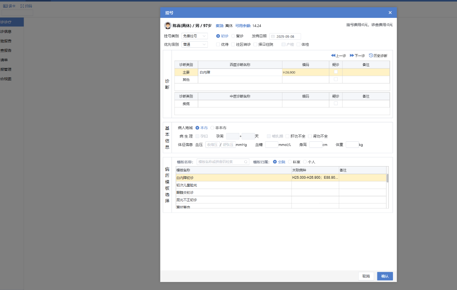Click the search magnifier in template name box
The image size is (457, 290).
pyautogui.click(x=246, y=162)
